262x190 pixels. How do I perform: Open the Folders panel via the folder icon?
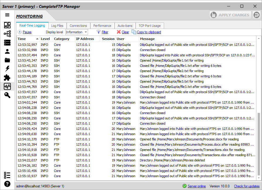(7, 60)
